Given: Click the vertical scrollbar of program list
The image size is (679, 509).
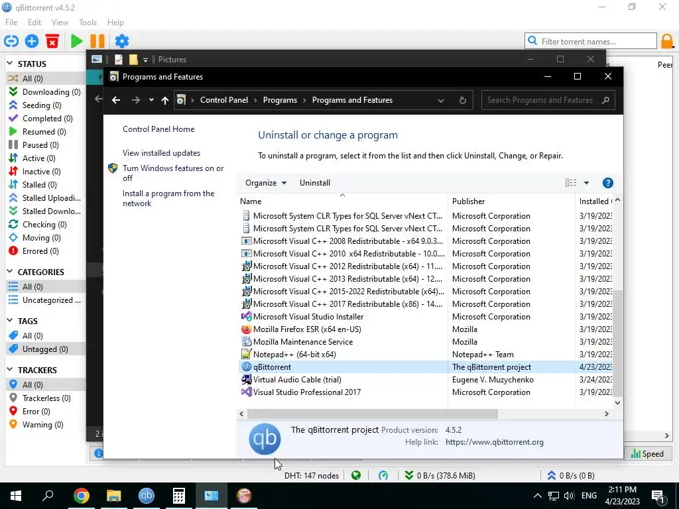Looking at the screenshot, I should (617, 343).
